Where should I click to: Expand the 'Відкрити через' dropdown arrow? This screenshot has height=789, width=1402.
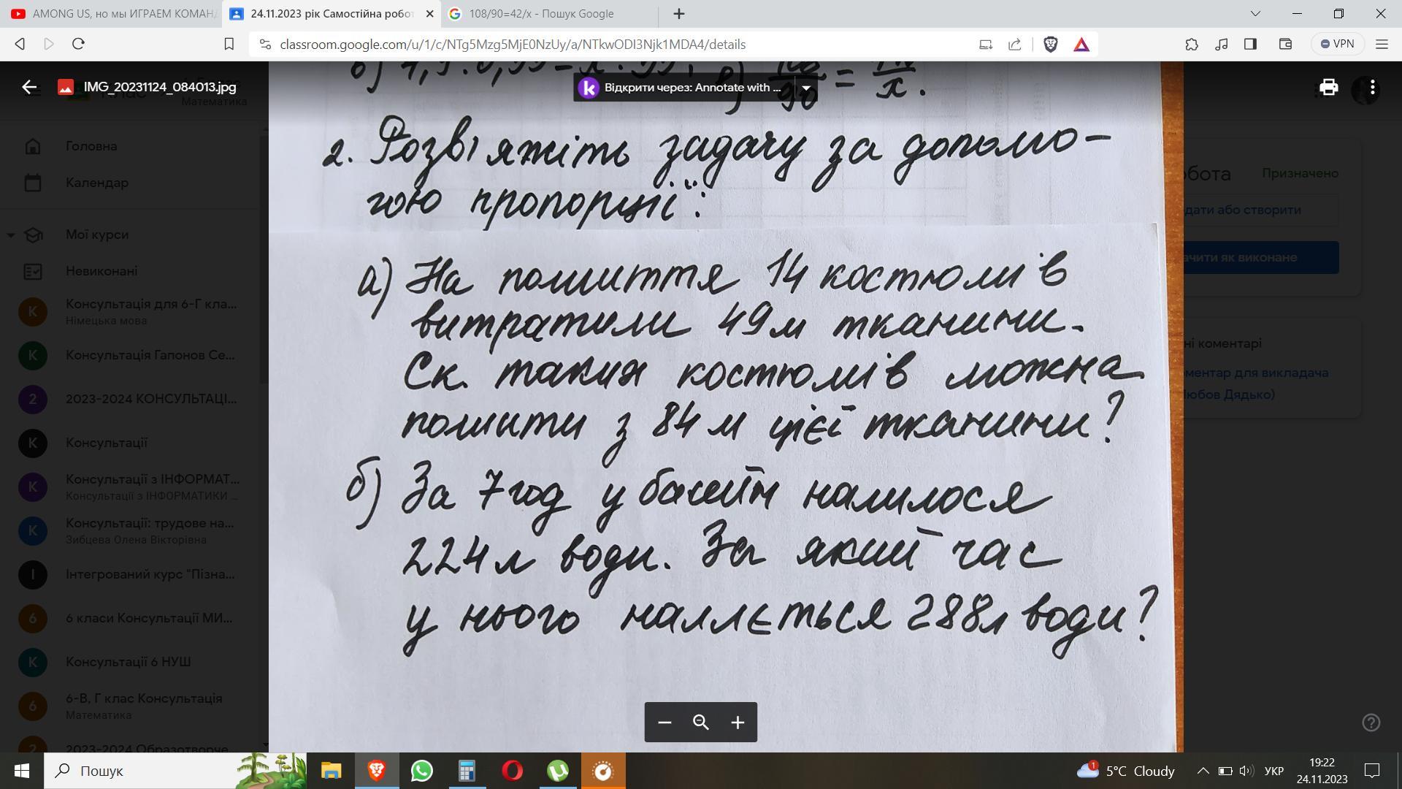(806, 88)
